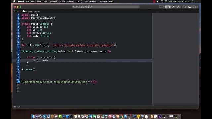Open the App Store from the Dock
The width and height of the screenshot is (212, 119).
point(125,116)
